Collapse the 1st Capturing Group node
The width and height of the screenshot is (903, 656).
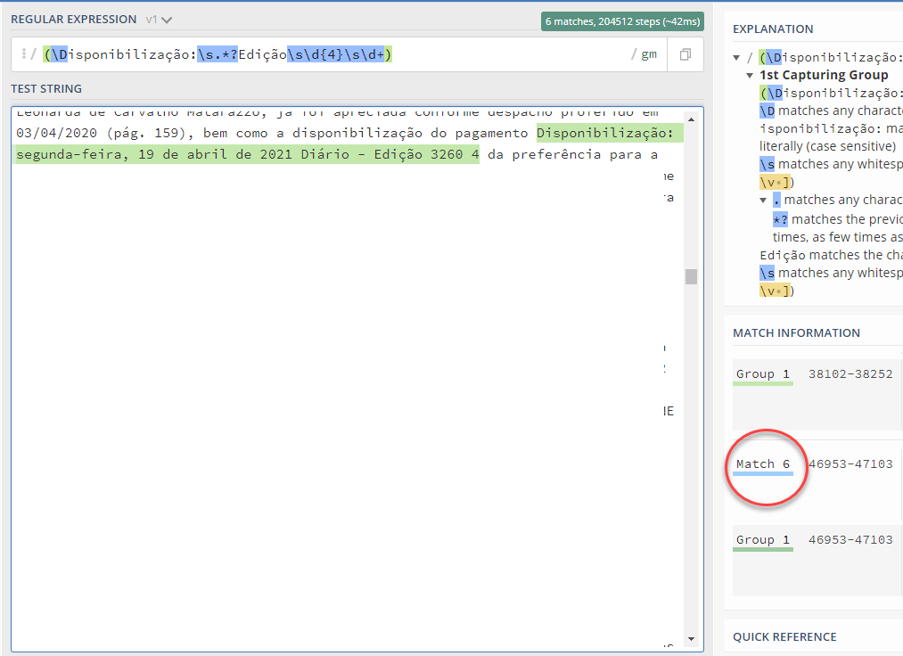750,76
